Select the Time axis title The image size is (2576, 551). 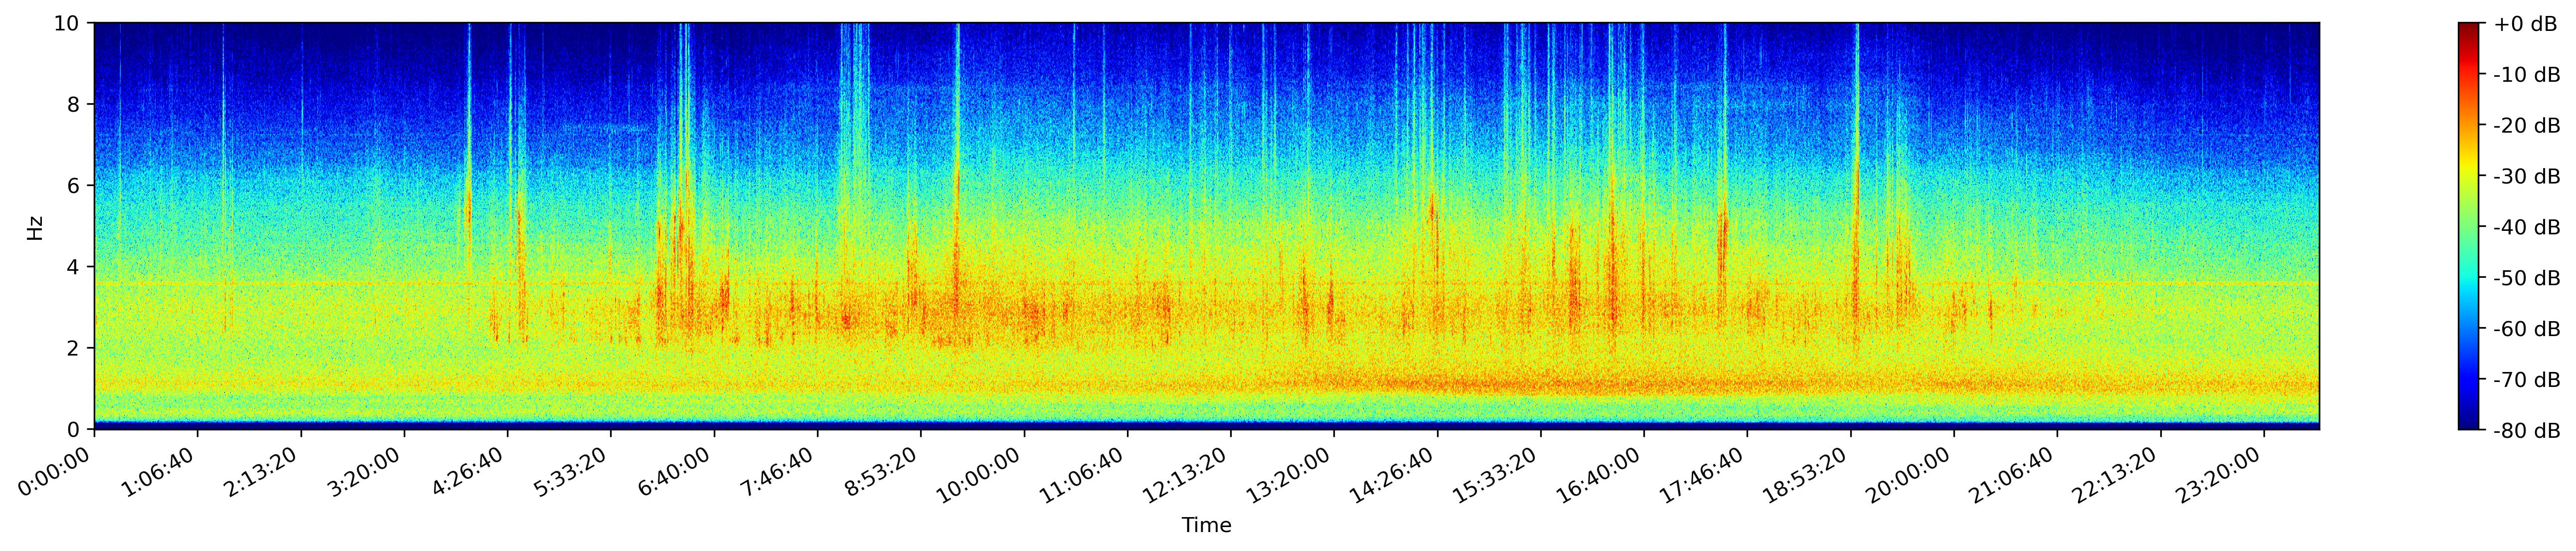click(x=1206, y=525)
